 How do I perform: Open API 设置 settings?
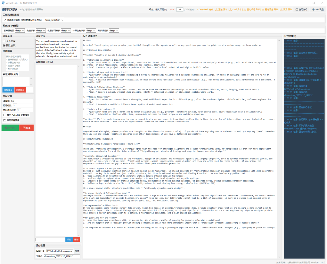coord(318,10)
